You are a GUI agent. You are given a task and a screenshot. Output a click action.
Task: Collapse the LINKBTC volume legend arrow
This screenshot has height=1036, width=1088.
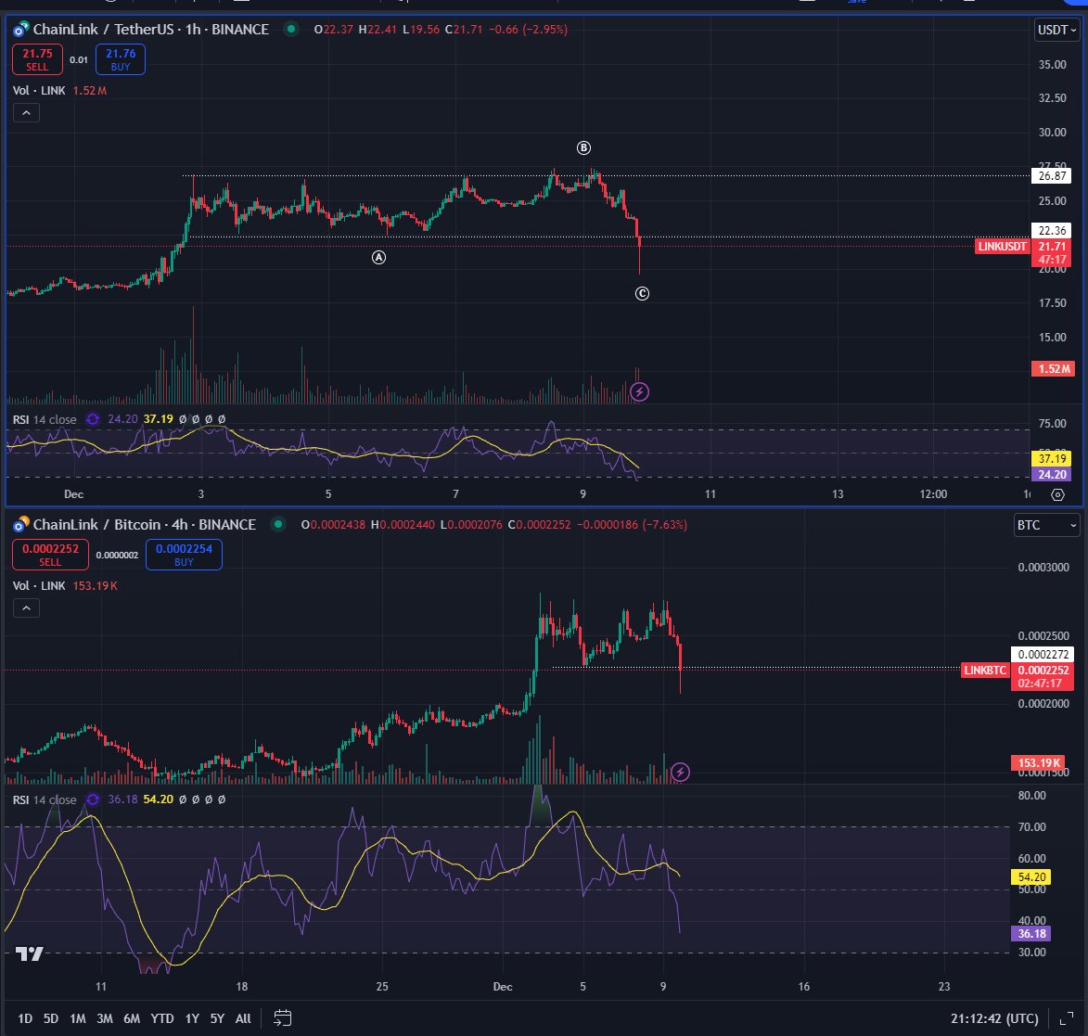[26, 608]
